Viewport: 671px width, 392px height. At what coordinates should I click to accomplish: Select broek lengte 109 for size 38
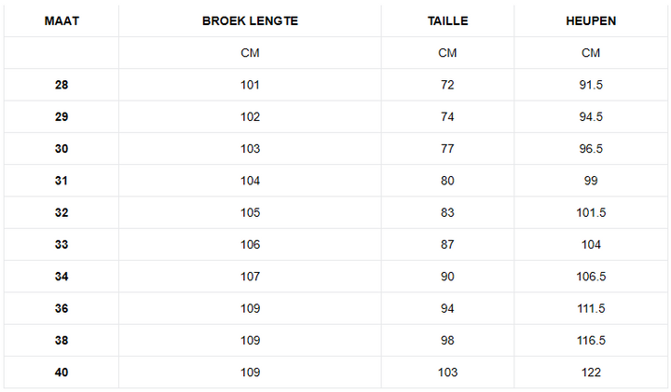pos(250,341)
